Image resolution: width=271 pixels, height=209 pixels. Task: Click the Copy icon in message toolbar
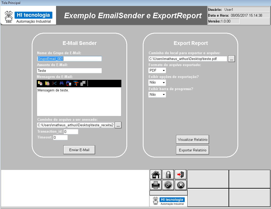pos(40,83)
